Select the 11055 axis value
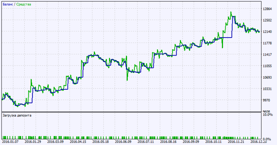The height and width of the screenshot is (145, 277). (x=267, y=66)
